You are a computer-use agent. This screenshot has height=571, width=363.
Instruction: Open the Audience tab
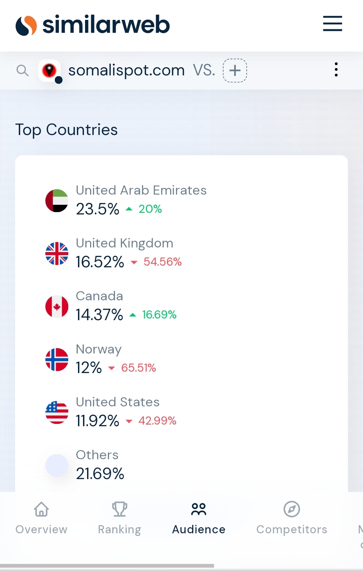199,518
